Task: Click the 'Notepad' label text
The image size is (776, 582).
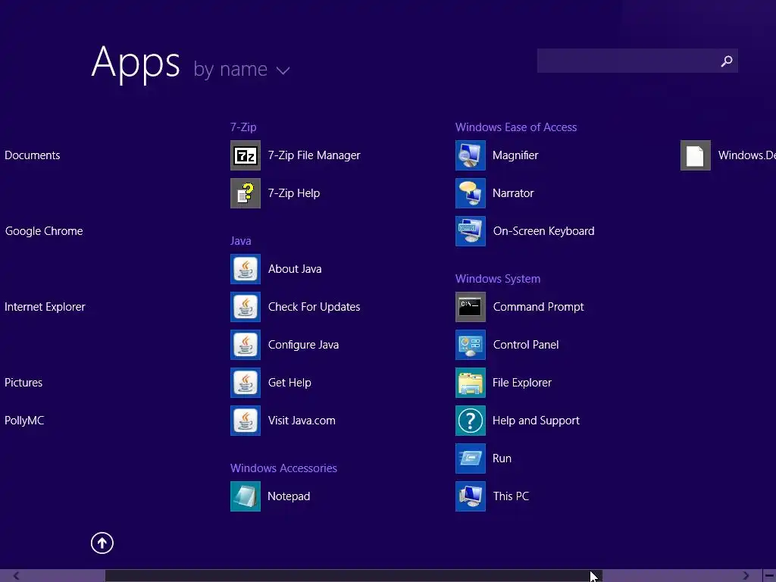Action: tap(289, 496)
